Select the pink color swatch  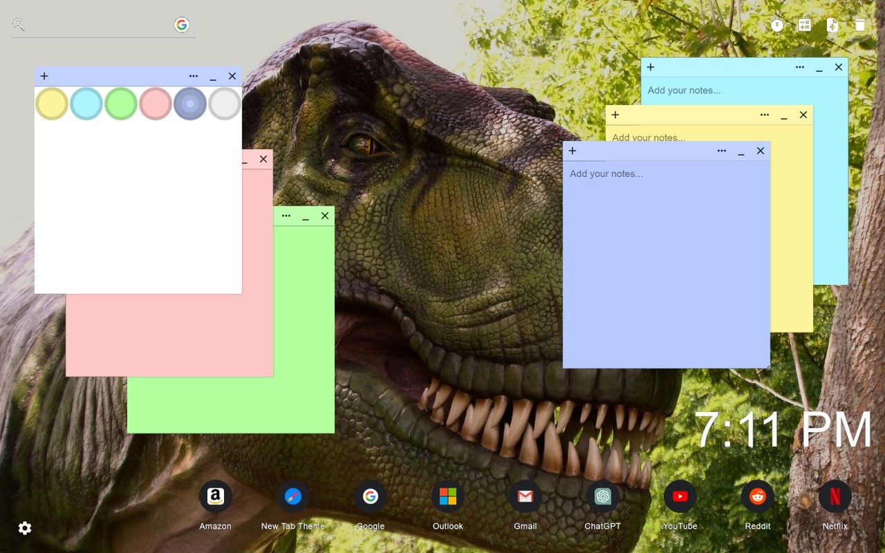156,104
